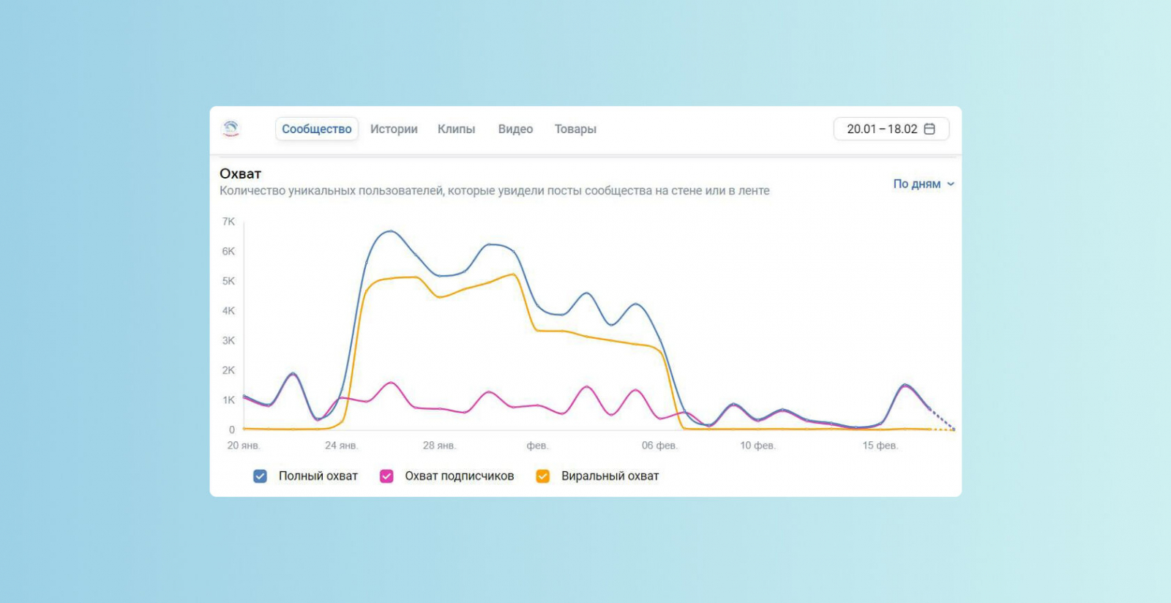Image resolution: width=1171 pixels, height=603 pixels.
Task: Switch to the Клипы tab
Action: [457, 129]
